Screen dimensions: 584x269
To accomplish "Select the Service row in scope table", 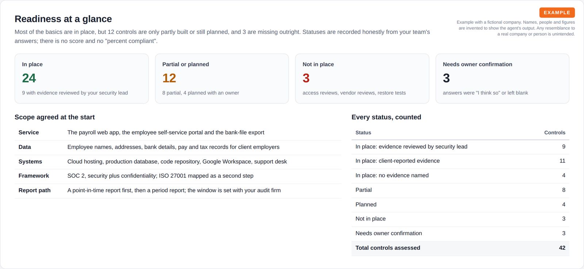I will click(178, 133).
